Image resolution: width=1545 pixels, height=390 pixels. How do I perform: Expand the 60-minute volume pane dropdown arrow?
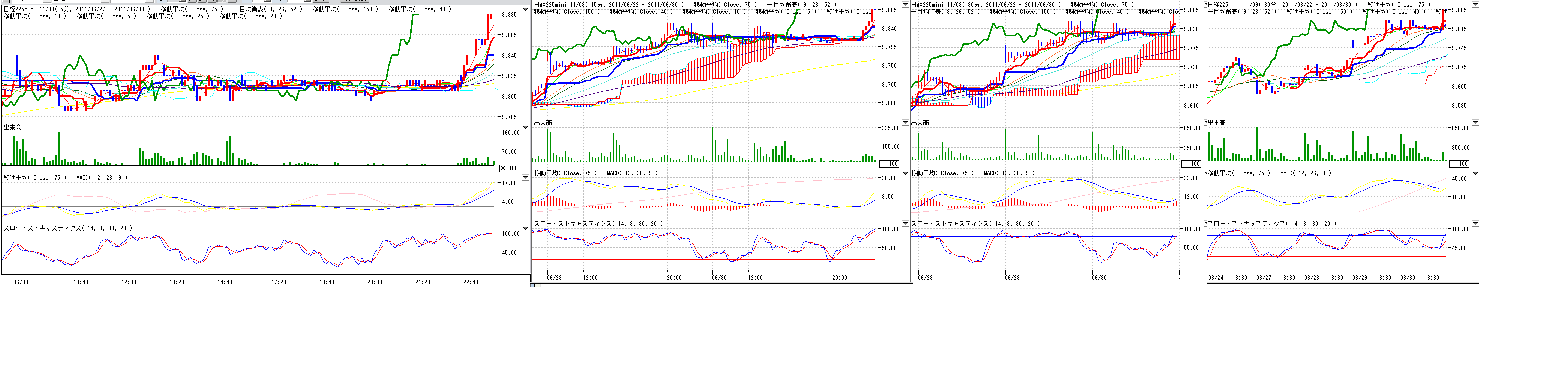1475,123
